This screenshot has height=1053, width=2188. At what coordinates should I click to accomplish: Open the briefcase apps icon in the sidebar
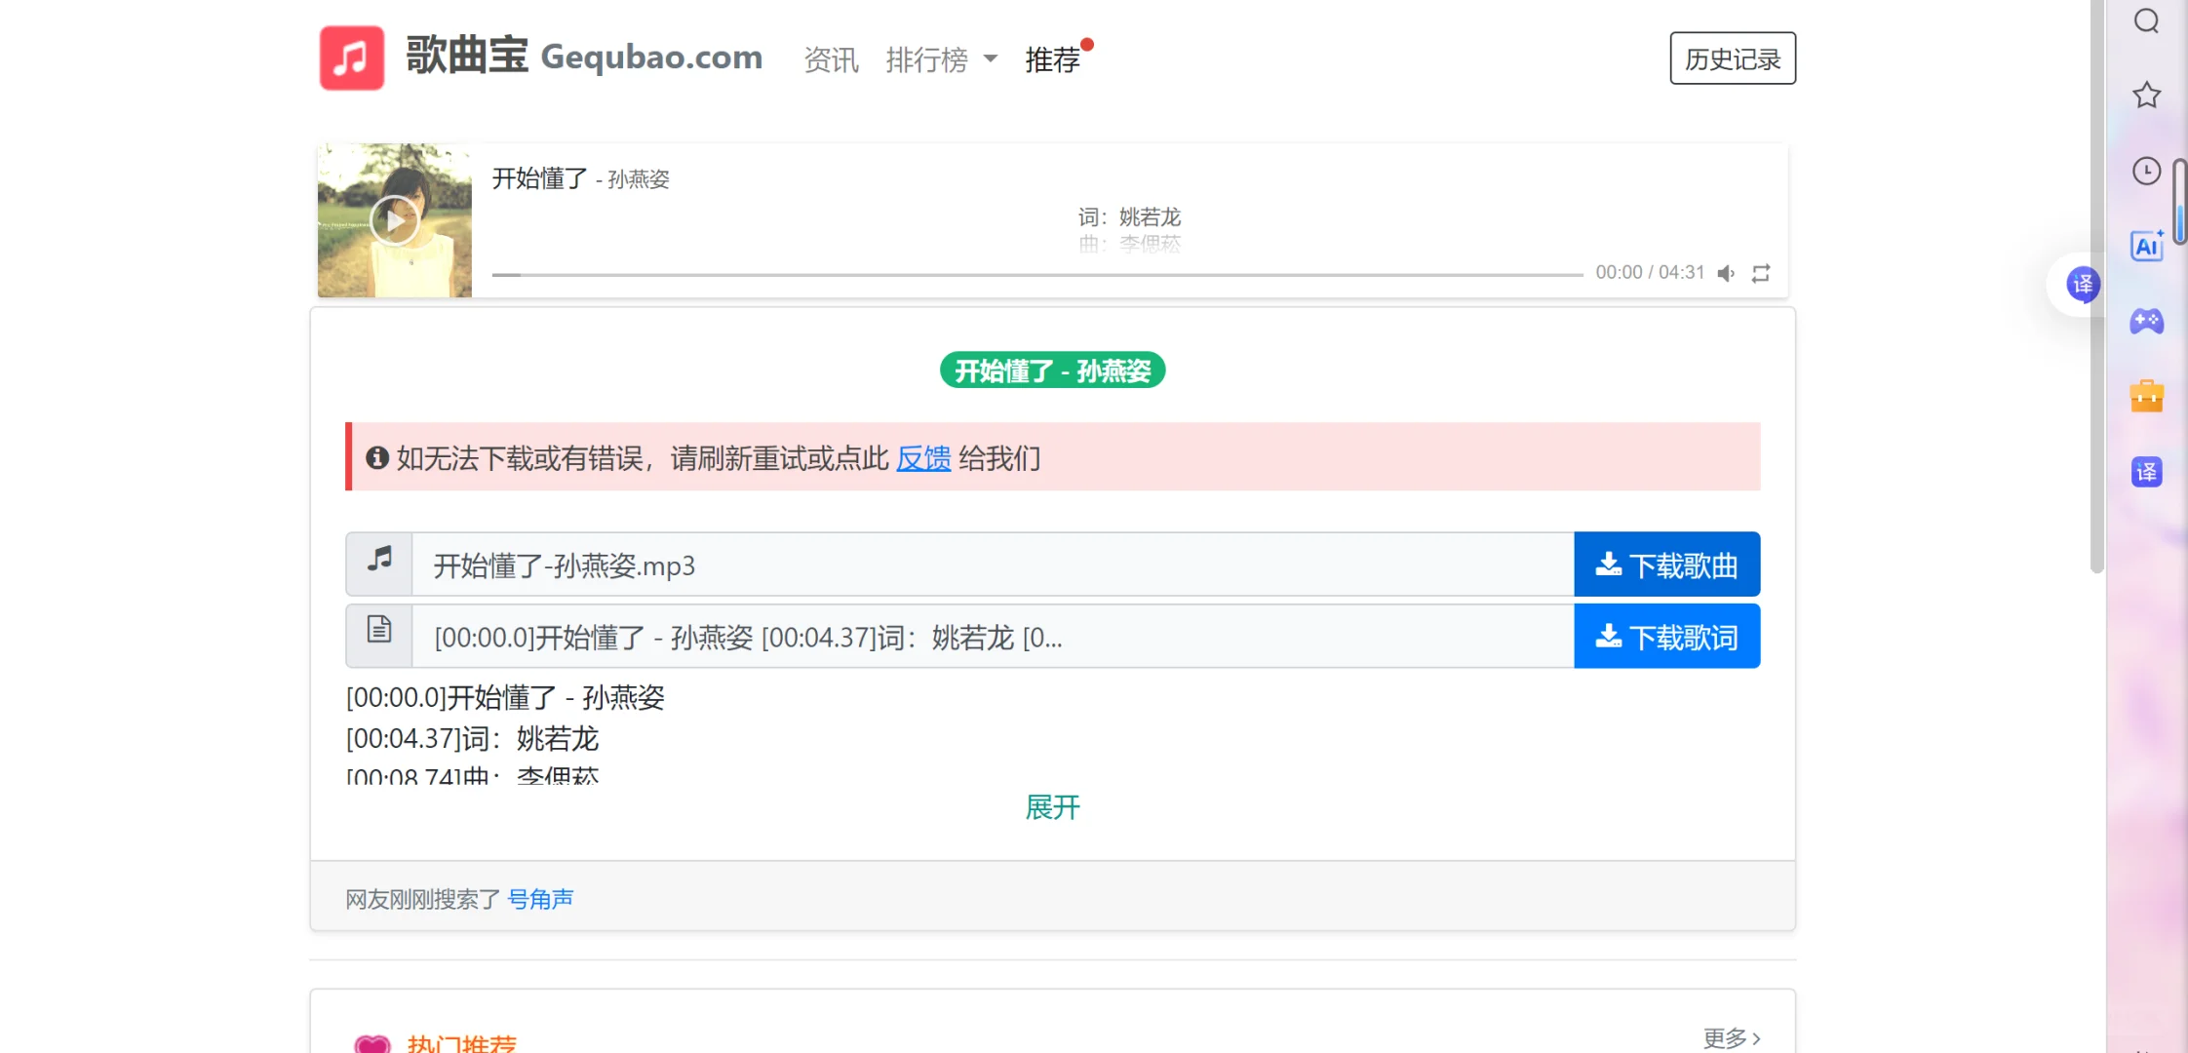[2146, 397]
